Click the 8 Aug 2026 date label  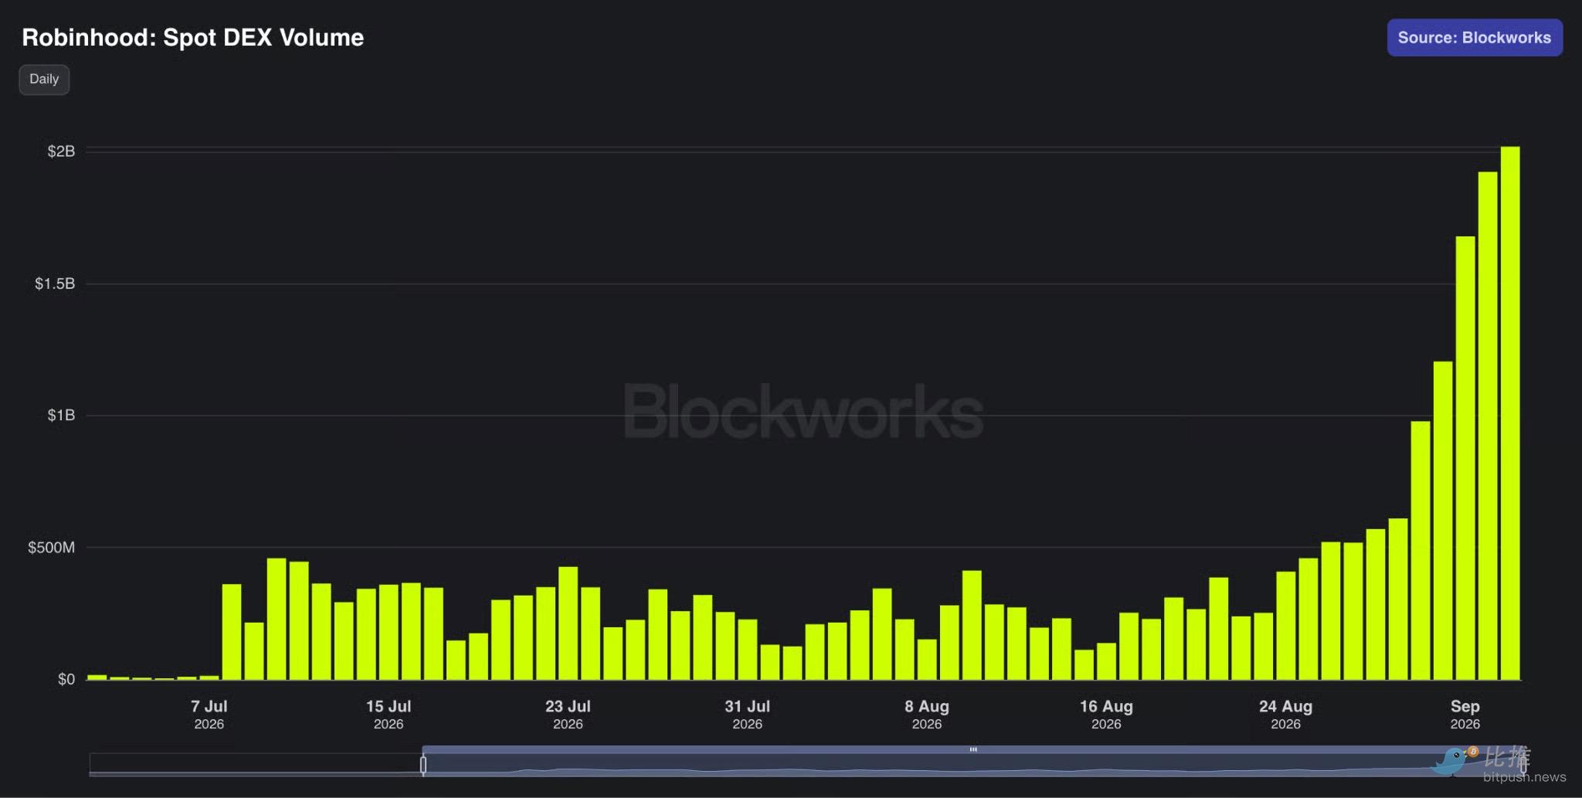tap(927, 715)
